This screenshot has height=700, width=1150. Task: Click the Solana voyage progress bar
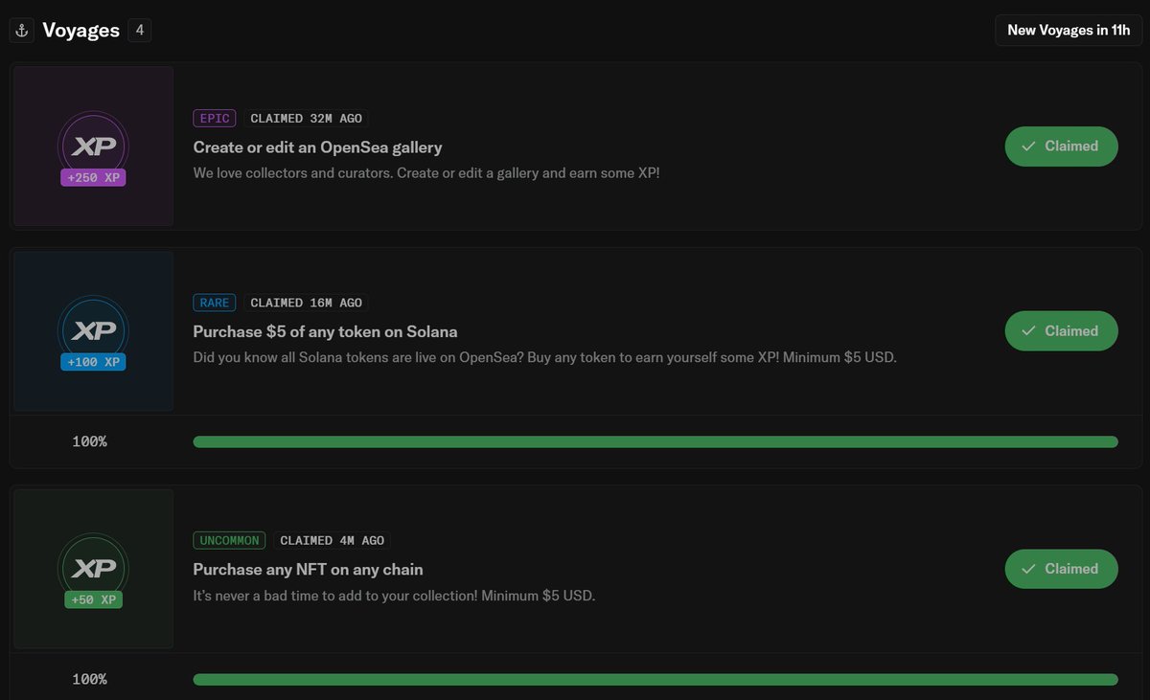pyautogui.click(x=655, y=442)
